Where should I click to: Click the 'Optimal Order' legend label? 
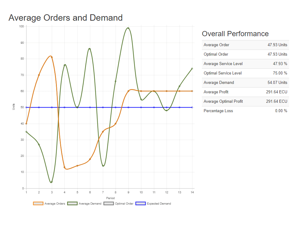(124, 204)
